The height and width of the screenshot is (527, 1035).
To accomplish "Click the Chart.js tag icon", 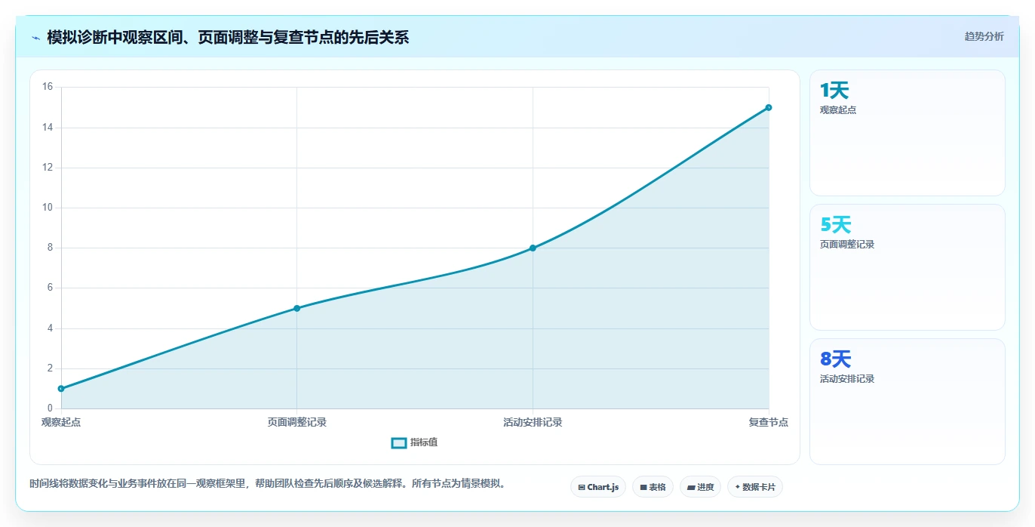I will [582, 488].
